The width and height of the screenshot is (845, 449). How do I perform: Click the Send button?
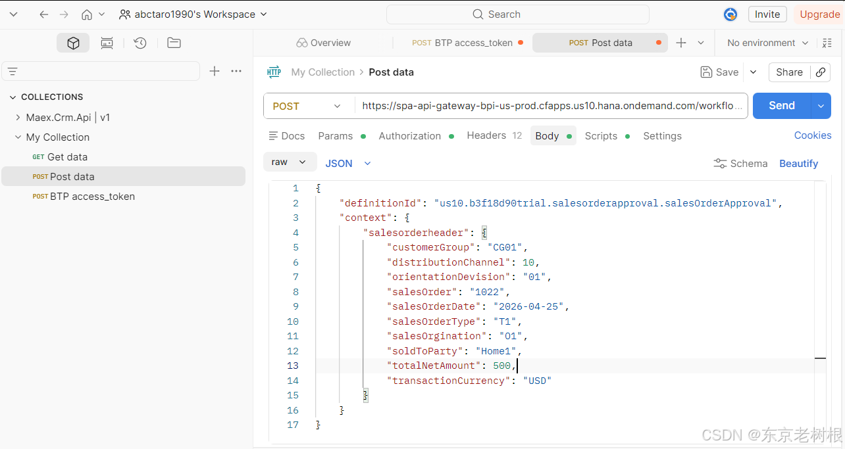[x=782, y=106]
